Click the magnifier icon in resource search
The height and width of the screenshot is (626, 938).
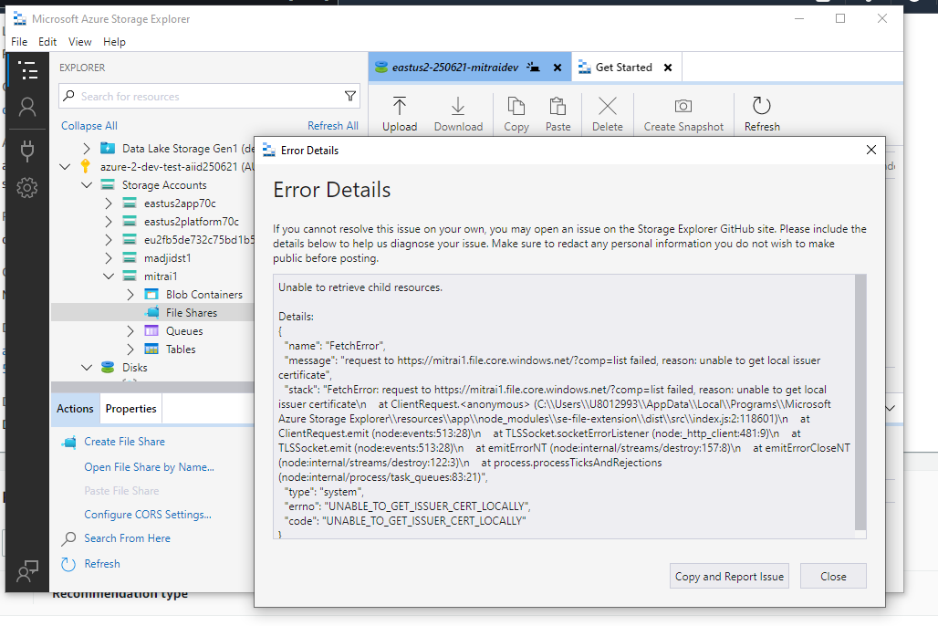69,96
